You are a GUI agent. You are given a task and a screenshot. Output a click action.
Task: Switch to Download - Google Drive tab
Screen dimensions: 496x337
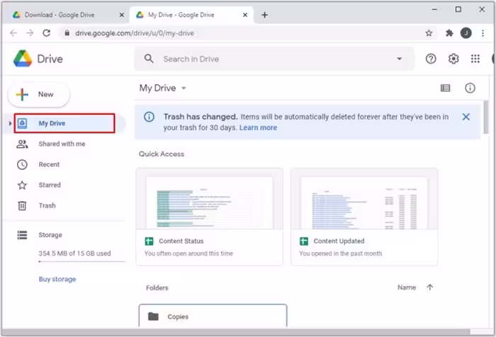click(x=64, y=15)
